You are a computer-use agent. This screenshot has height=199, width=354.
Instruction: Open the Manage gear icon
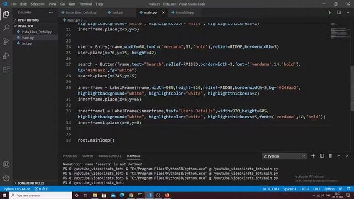pyautogui.click(x=6, y=178)
